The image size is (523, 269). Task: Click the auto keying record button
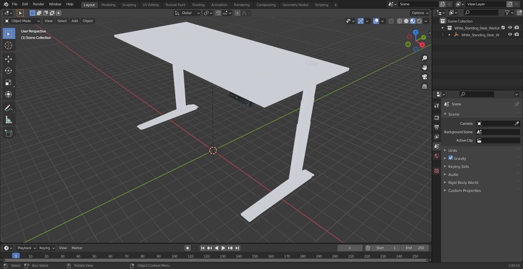[x=188, y=248]
